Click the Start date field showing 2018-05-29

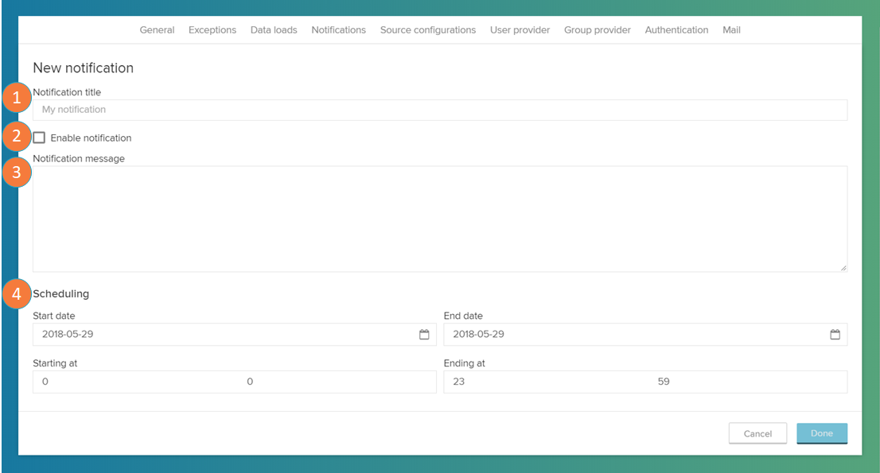point(223,335)
